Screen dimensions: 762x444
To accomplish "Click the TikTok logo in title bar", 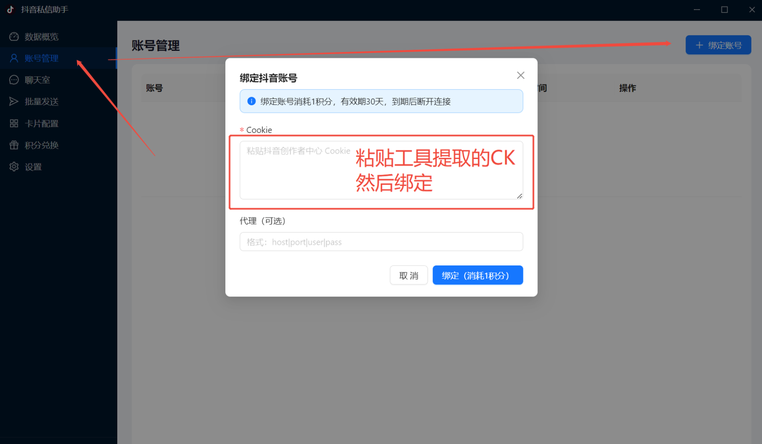I will 10,10.
